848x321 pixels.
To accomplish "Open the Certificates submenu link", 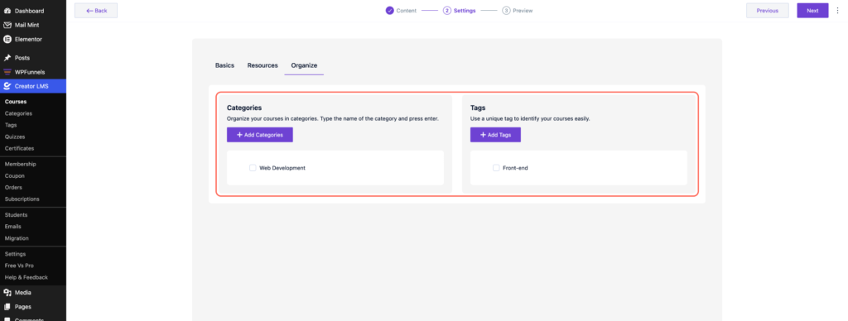I will (19, 148).
